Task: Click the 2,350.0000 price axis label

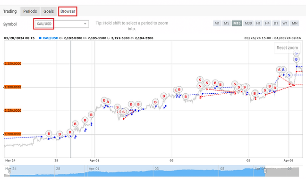Action: pyautogui.click(x=13, y=64)
